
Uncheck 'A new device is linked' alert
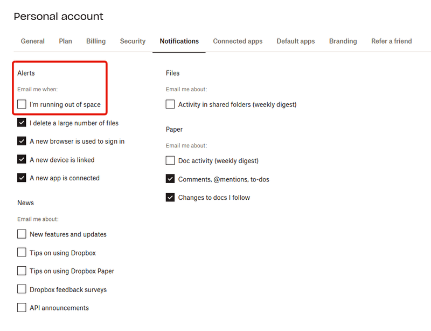(22, 159)
